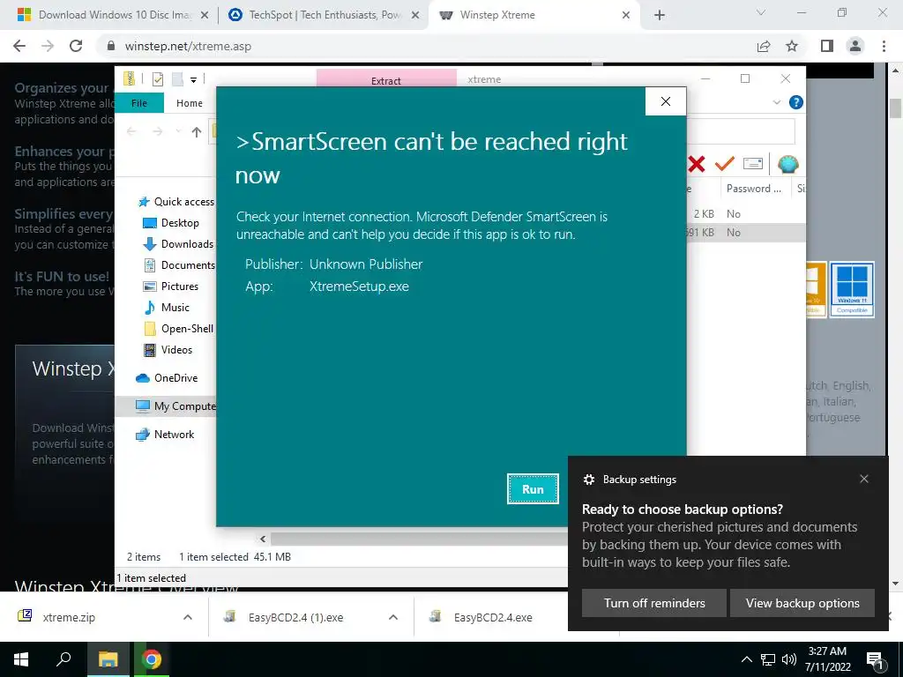Click shell globe icon in Explorer toolbar

coord(787,165)
